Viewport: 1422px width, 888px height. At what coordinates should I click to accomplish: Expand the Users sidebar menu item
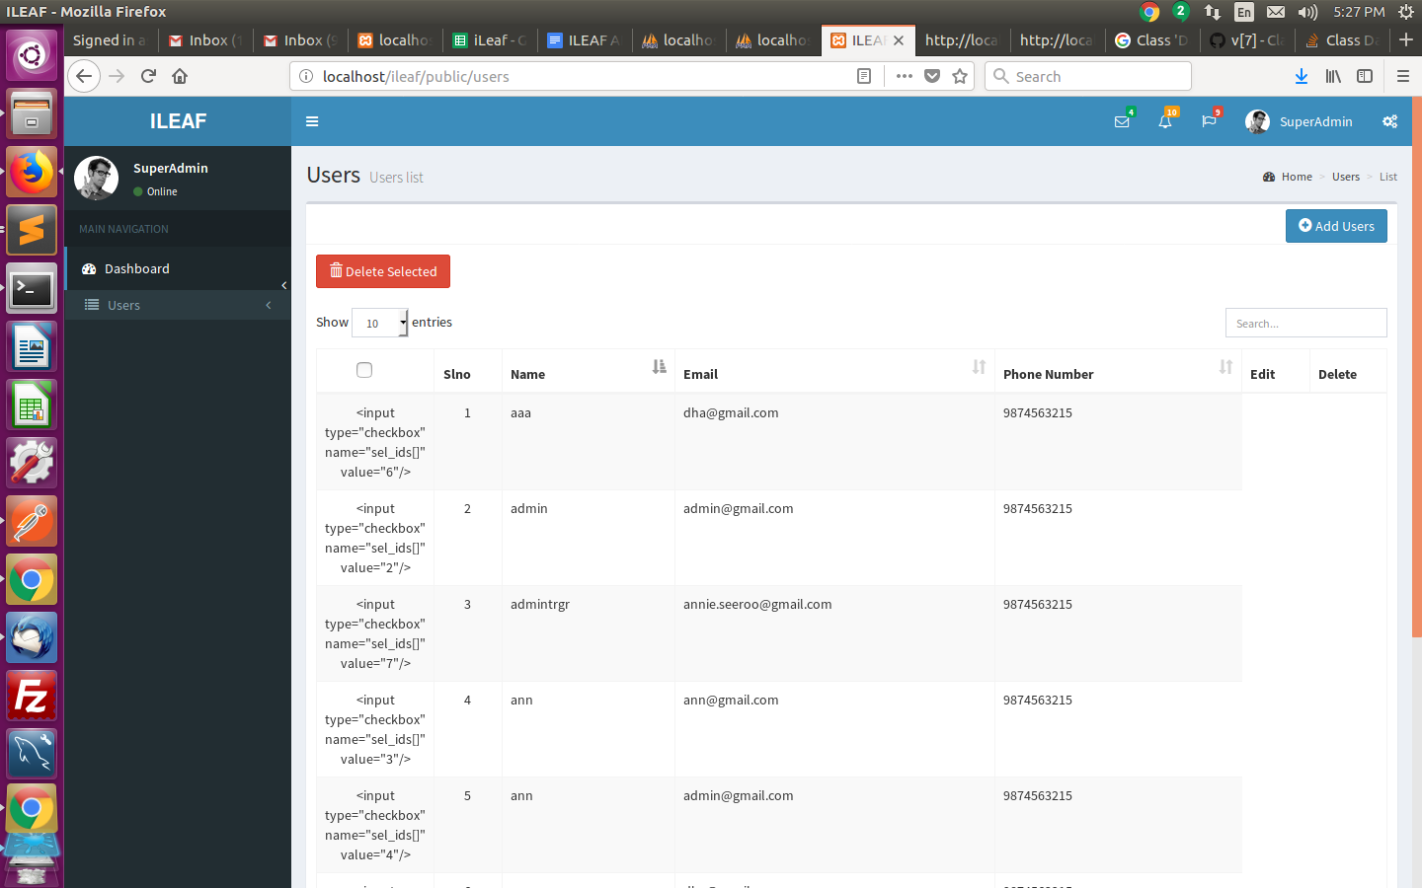click(x=178, y=305)
